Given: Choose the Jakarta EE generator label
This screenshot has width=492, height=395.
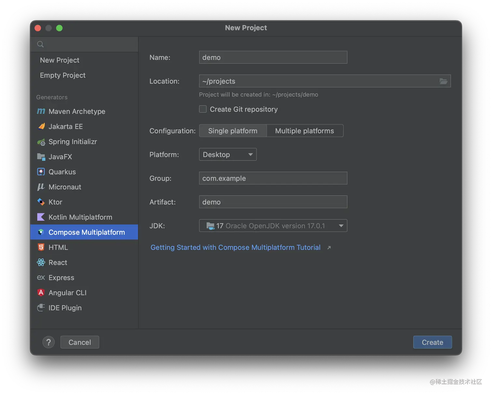Looking at the screenshot, I should point(66,127).
